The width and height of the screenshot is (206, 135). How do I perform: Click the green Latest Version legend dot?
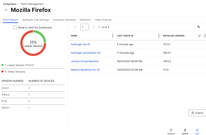click(x=3, y=65)
